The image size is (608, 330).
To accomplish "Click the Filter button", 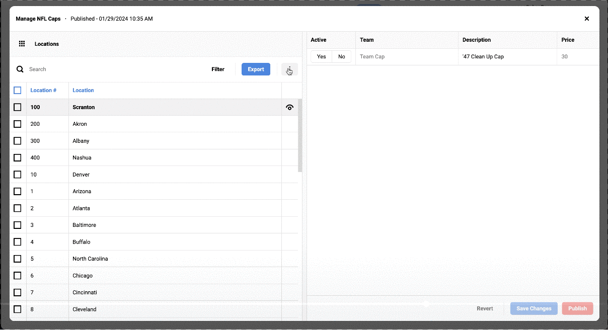I will (218, 69).
